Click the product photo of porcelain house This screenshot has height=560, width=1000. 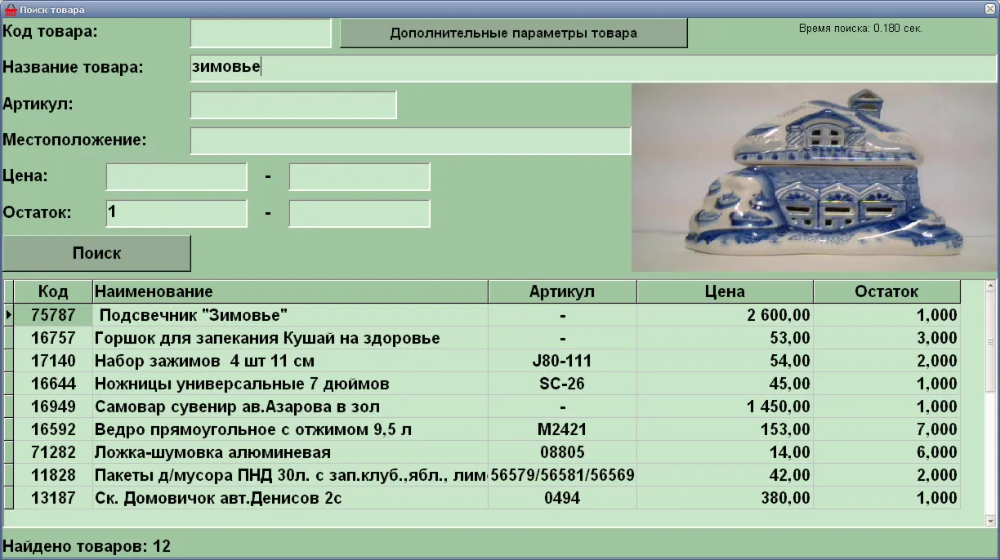814,177
